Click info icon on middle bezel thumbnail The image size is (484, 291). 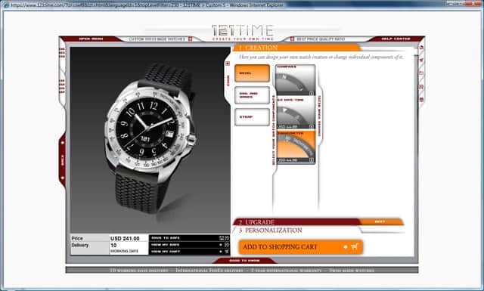[x=312, y=126]
